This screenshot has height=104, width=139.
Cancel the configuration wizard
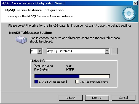(x=123, y=98)
